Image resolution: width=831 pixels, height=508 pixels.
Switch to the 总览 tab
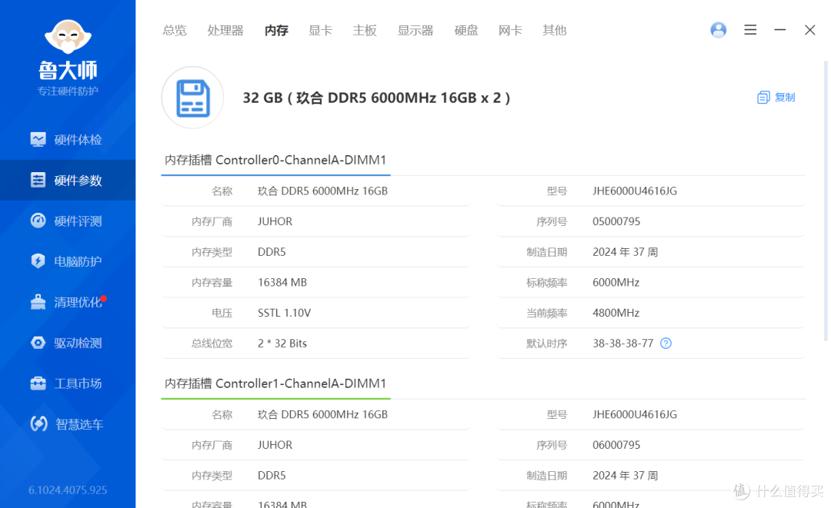(175, 30)
